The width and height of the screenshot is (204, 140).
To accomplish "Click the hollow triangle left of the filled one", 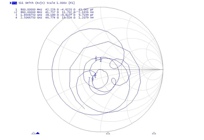I will (33, 133).
